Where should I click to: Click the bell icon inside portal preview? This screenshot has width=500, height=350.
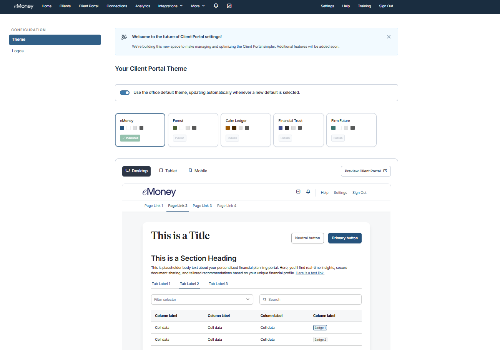tap(308, 192)
